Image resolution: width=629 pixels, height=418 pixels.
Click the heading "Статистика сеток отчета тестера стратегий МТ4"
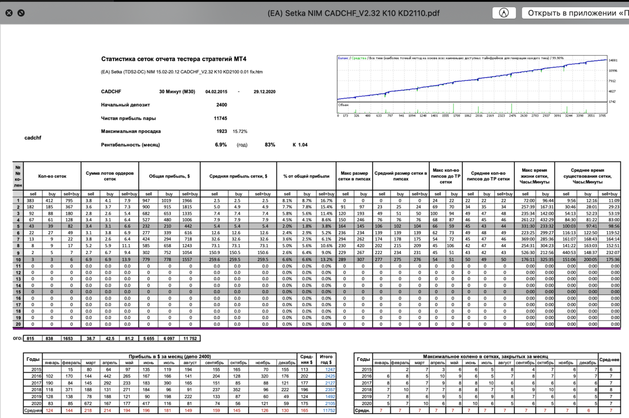[174, 59]
